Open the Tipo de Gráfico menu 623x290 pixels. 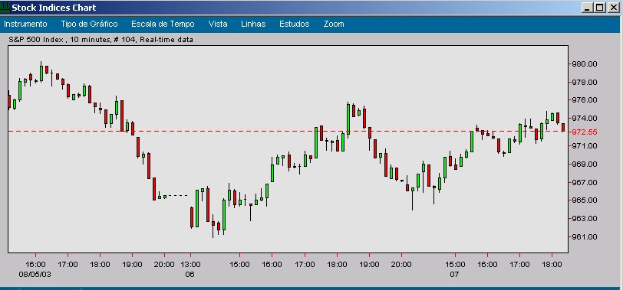pos(90,24)
